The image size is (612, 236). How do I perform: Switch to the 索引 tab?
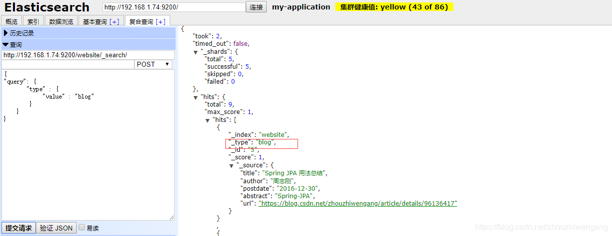tap(33, 21)
